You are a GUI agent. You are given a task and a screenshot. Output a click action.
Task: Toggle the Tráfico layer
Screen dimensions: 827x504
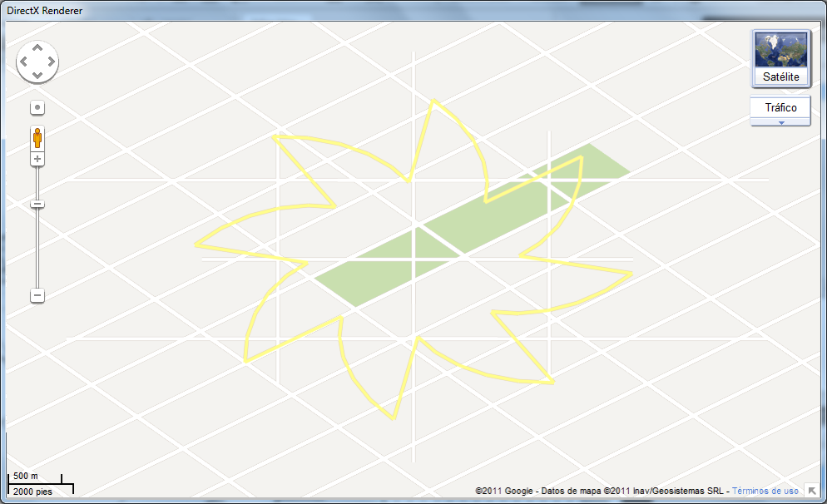(x=780, y=108)
